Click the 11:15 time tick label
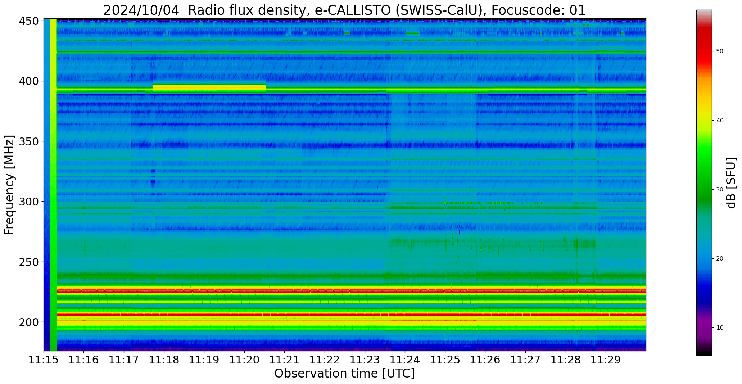 (44, 360)
